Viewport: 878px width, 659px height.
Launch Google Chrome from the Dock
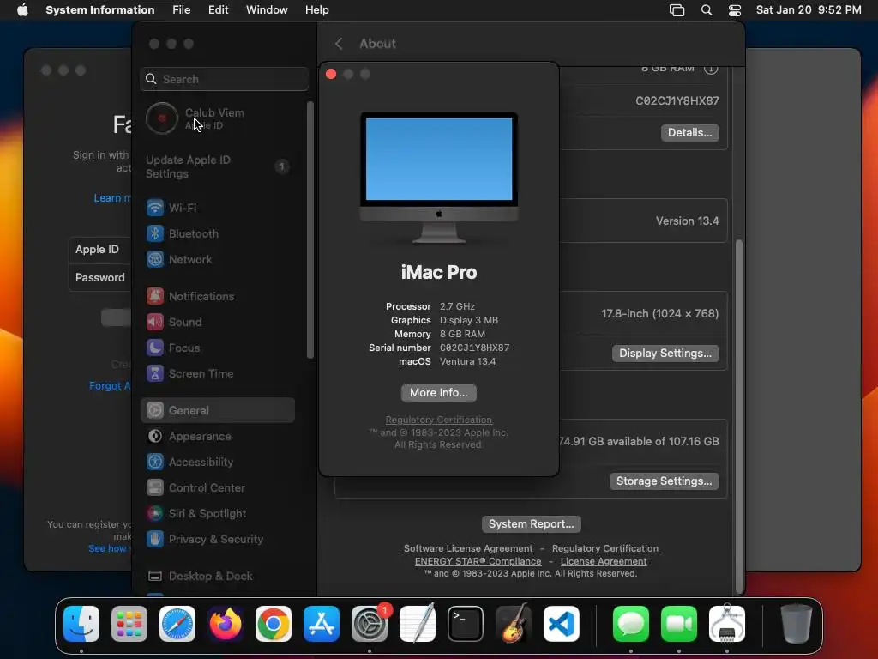pyautogui.click(x=274, y=624)
